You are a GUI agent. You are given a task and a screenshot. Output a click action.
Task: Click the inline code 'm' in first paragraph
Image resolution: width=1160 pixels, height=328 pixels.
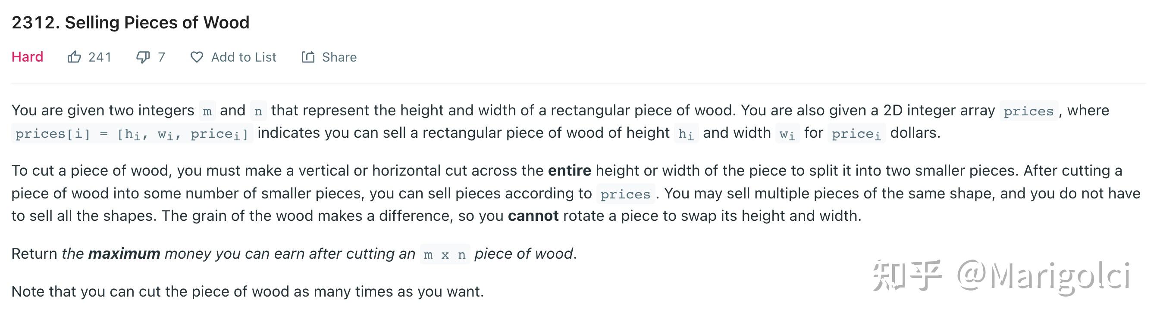(207, 111)
